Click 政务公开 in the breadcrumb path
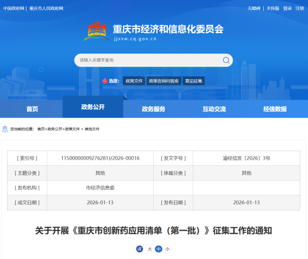 point(54,129)
